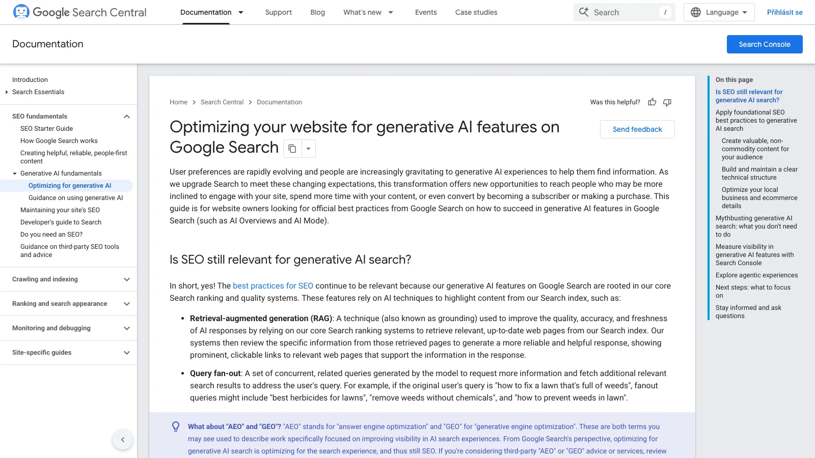Click the Search input field
This screenshot has width=815, height=458.
[x=624, y=12]
